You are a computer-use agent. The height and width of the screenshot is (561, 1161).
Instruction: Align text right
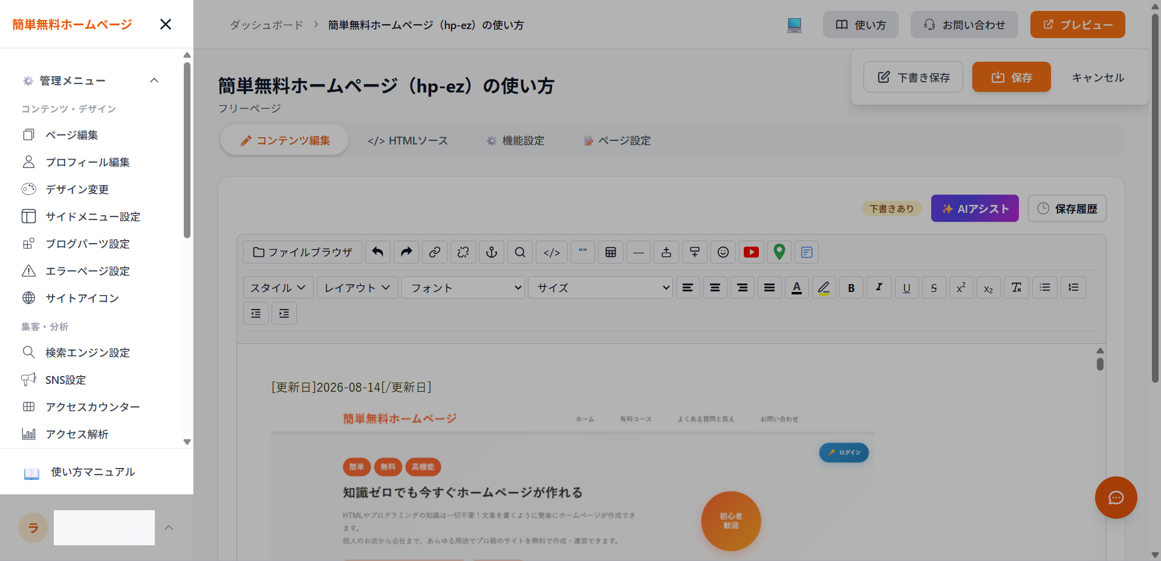tap(743, 288)
